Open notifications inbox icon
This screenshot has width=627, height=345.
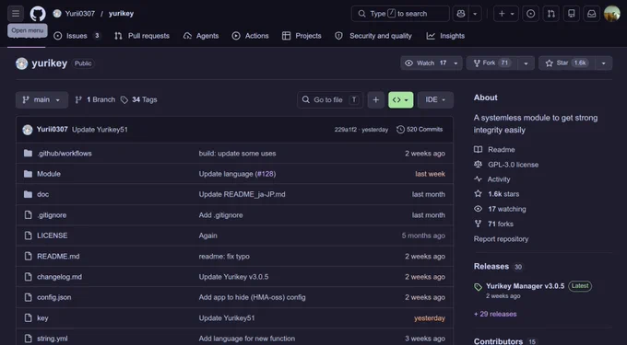point(592,14)
